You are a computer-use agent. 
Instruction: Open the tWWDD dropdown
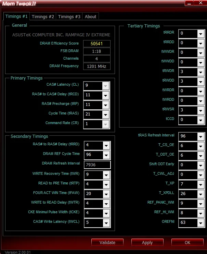click(200, 62)
